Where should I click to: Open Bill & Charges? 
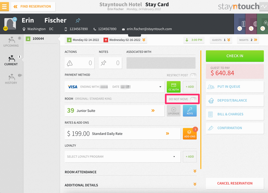click(x=235, y=114)
